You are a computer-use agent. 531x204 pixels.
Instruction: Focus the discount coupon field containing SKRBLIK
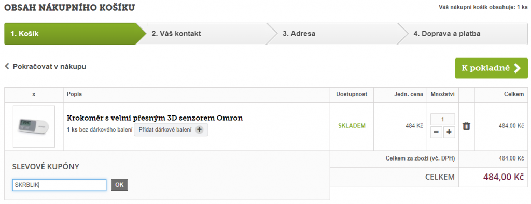click(60, 185)
